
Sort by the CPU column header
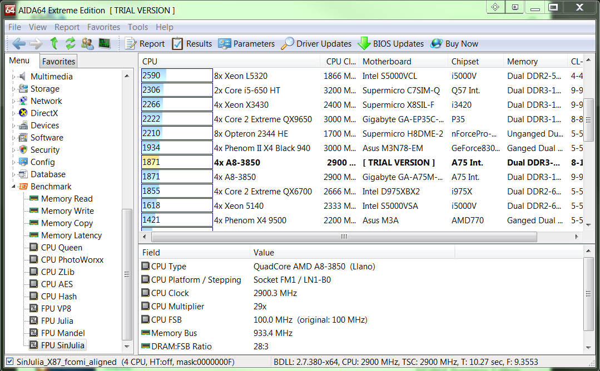[230, 62]
